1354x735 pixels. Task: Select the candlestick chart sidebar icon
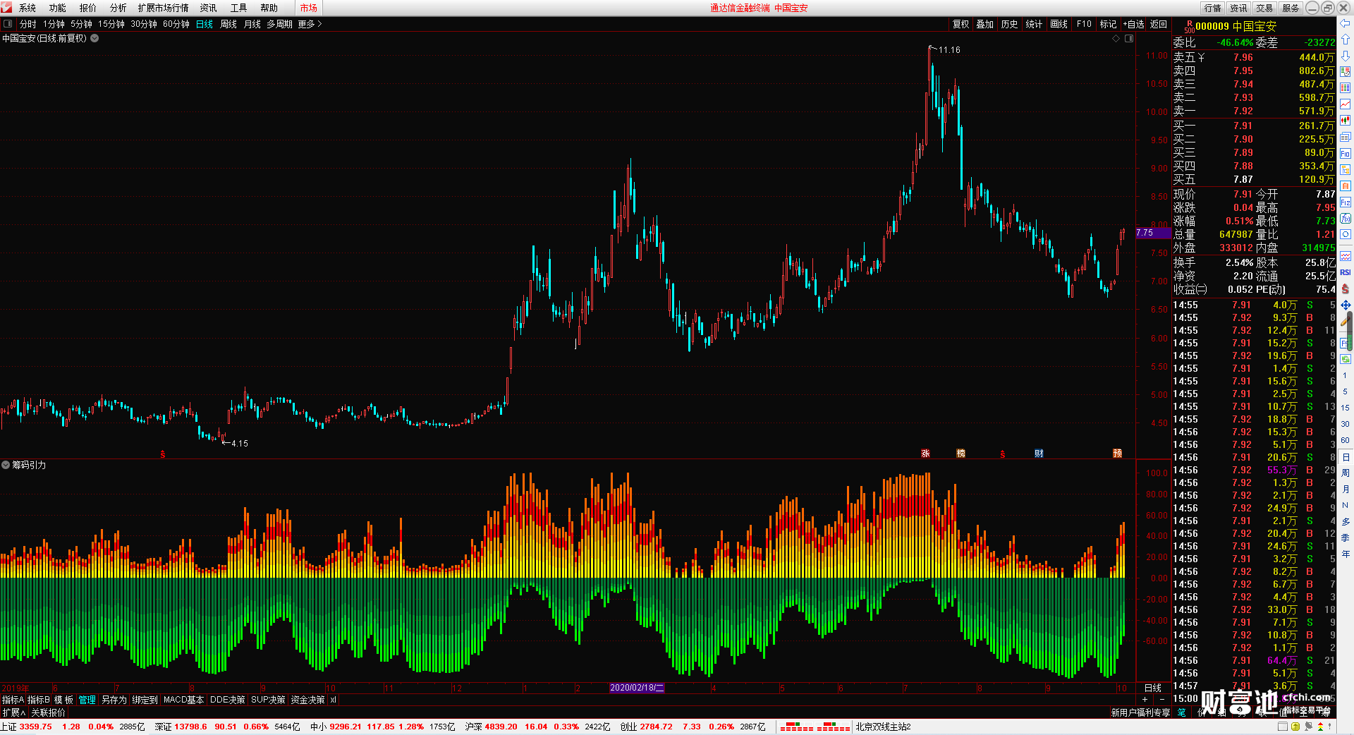1345,121
